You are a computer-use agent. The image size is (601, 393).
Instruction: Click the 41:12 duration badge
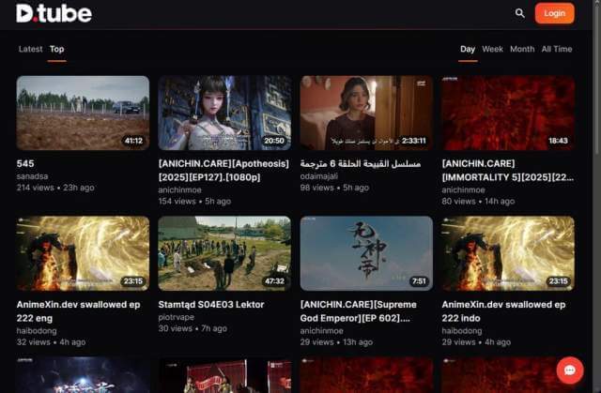tap(133, 141)
